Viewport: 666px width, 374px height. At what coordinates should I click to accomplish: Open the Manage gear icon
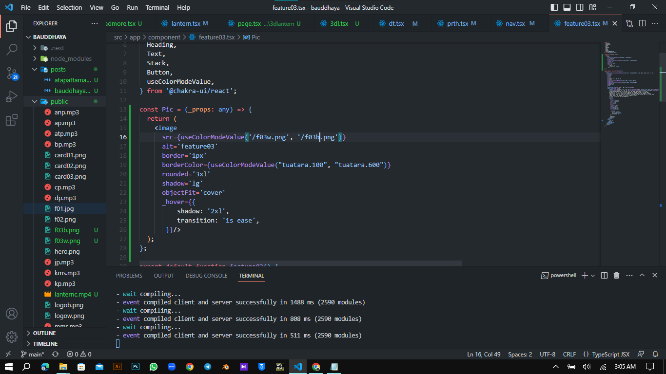(12, 337)
